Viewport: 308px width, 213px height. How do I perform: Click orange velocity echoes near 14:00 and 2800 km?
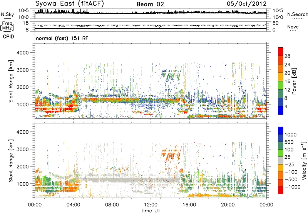point(171,155)
